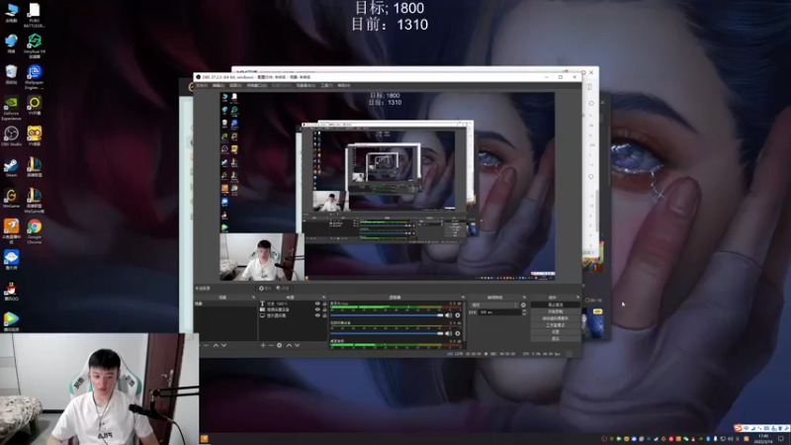Toggle visibility of the 文本 text source

(x=317, y=304)
